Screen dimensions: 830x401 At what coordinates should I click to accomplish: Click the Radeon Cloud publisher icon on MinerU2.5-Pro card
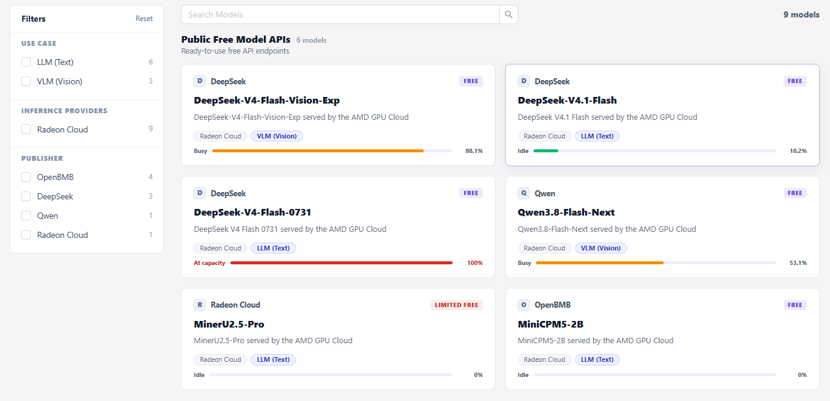pos(200,305)
